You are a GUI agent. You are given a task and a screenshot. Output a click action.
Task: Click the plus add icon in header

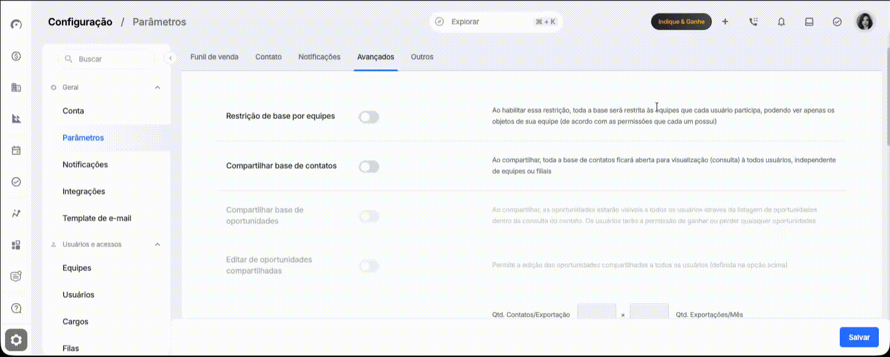click(x=725, y=22)
